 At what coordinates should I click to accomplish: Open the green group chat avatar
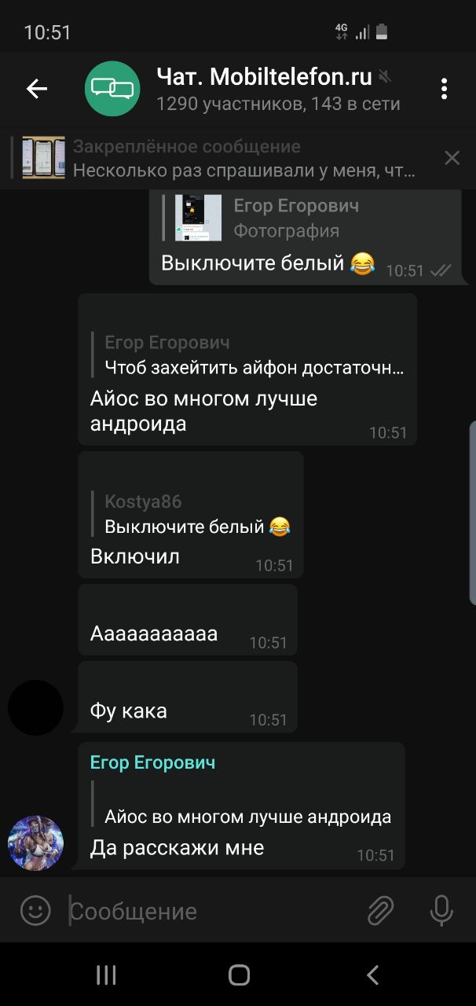(x=112, y=89)
